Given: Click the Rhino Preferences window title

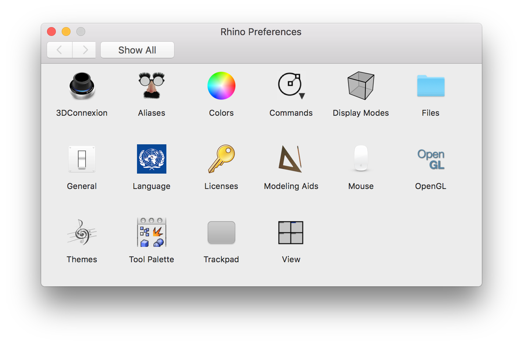Looking at the screenshot, I should [261, 32].
